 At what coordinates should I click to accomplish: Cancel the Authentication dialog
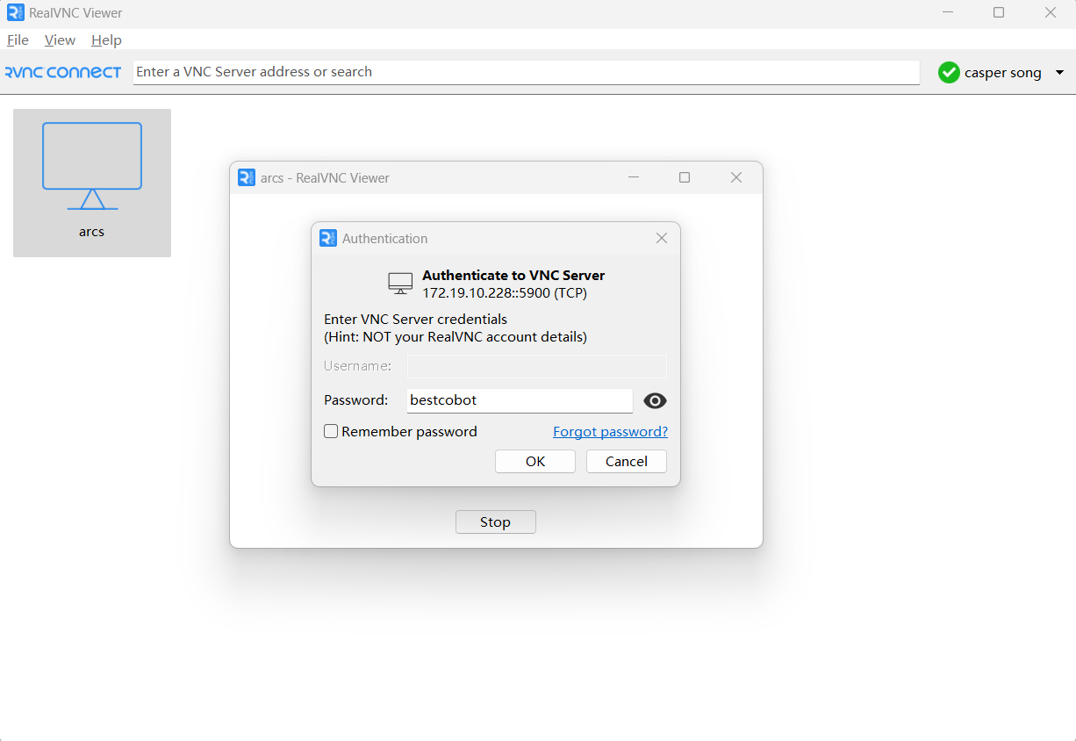pyautogui.click(x=627, y=462)
